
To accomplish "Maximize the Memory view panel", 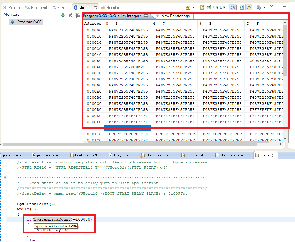I will pos(285,7).
